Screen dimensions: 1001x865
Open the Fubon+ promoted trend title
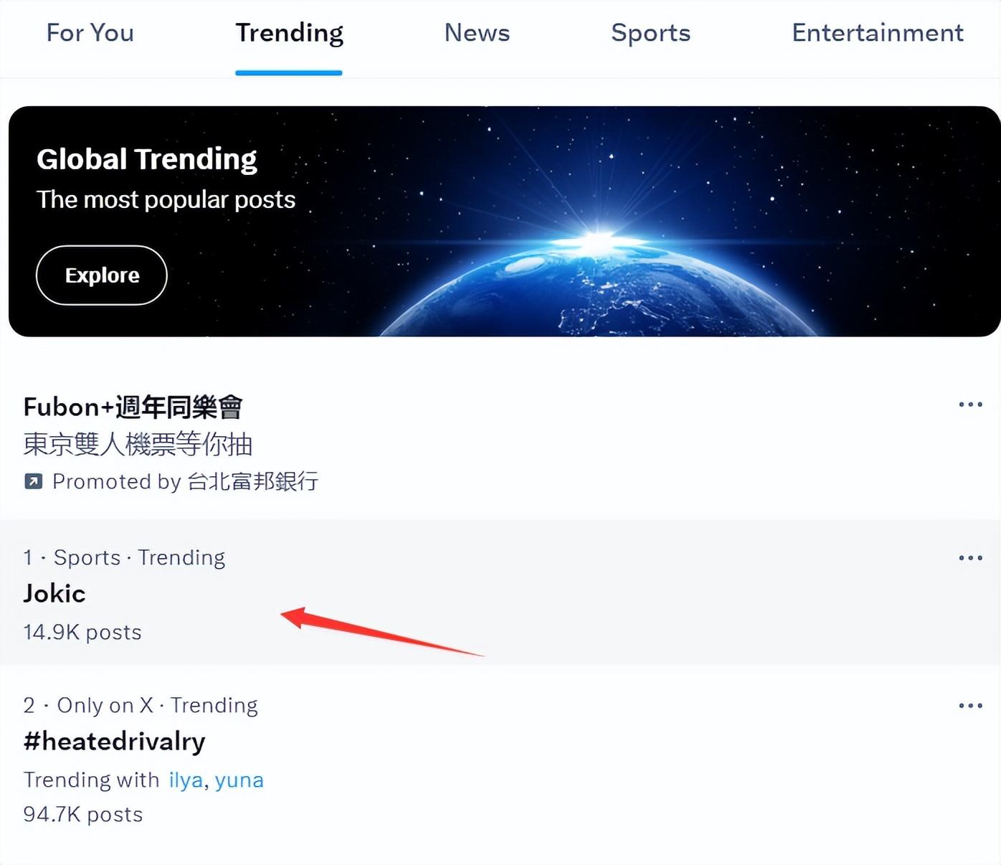[133, 407]
